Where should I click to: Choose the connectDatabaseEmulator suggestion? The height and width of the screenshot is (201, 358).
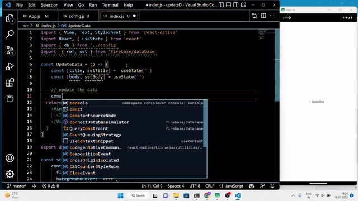coord(133,122)
